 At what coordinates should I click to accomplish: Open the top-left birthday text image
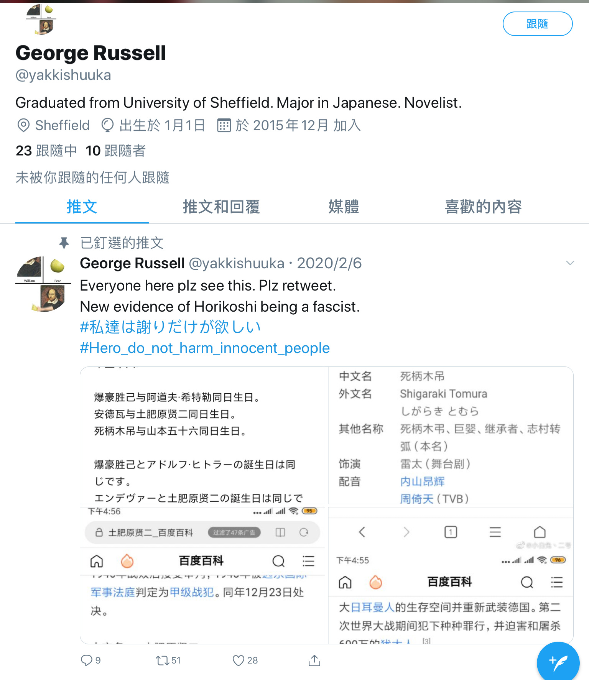[202, 435]
